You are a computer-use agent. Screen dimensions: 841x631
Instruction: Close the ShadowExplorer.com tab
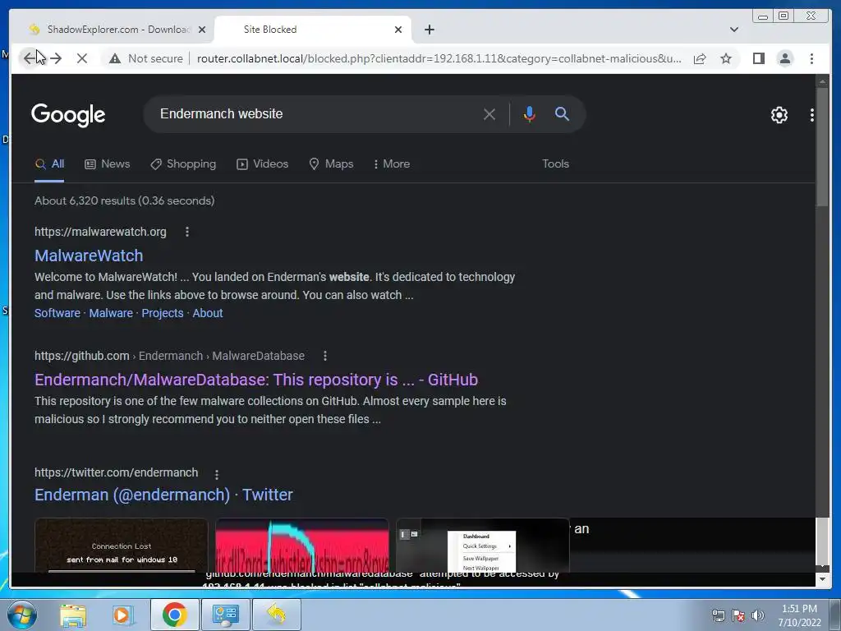[x=202, y=30]
